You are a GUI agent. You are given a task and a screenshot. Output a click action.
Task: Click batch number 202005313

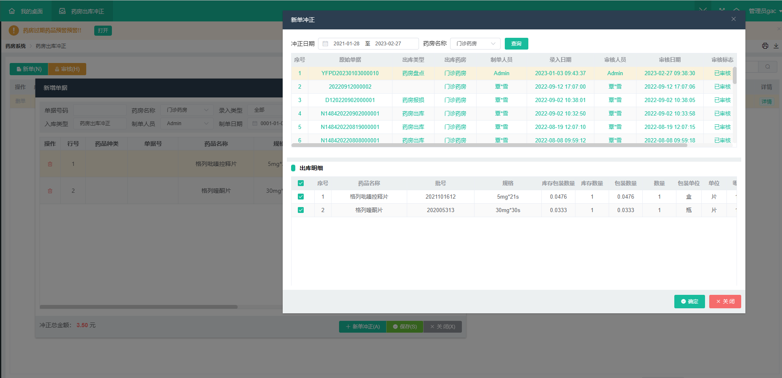[440, 210]
